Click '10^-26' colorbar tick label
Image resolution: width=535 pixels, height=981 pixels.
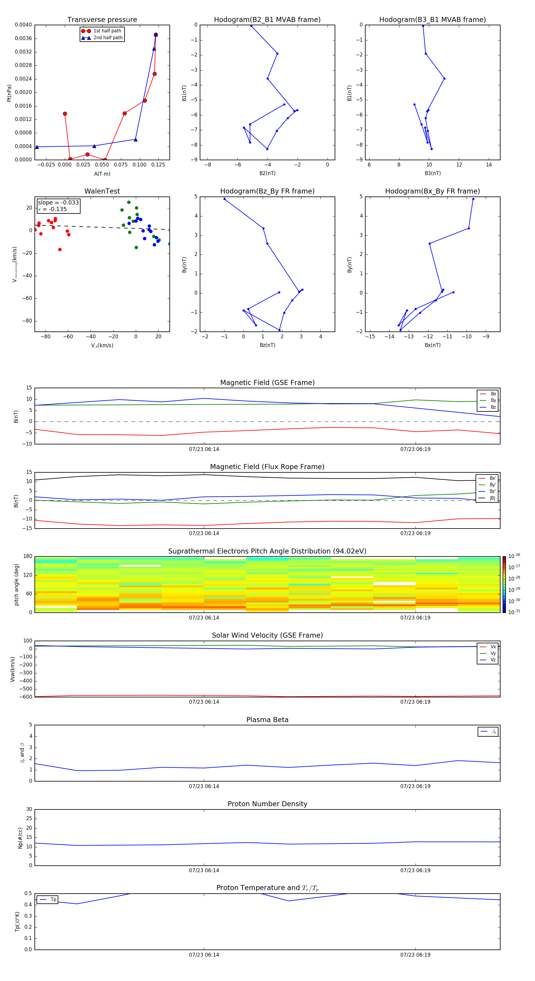pos(514,556)
